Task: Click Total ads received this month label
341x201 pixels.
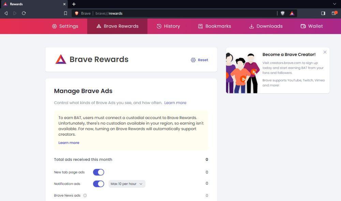Action: click(83, 160)
